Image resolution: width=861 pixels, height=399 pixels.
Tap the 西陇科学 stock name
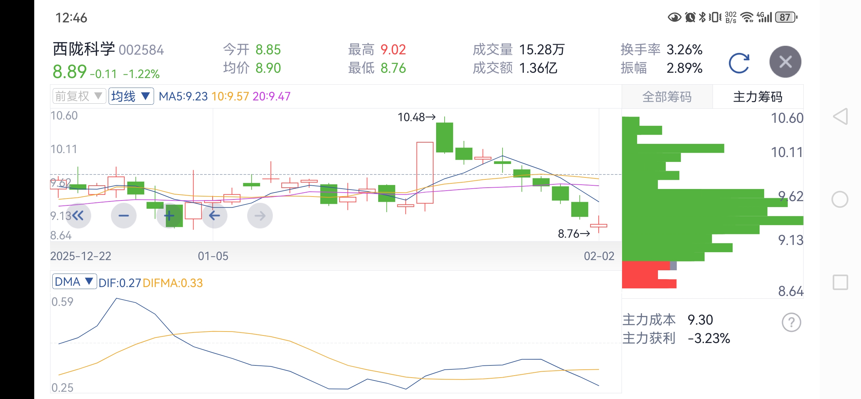[x=84, y=49]
